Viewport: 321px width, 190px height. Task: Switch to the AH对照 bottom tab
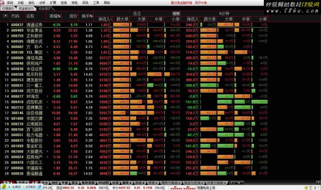click(x=104, y=183)
